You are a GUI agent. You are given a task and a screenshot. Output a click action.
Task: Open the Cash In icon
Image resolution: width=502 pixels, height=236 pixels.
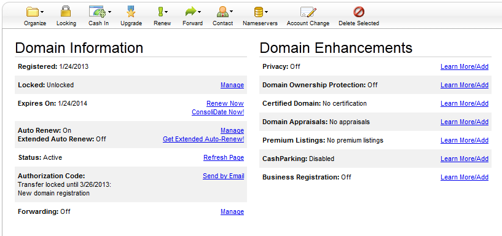96,12
